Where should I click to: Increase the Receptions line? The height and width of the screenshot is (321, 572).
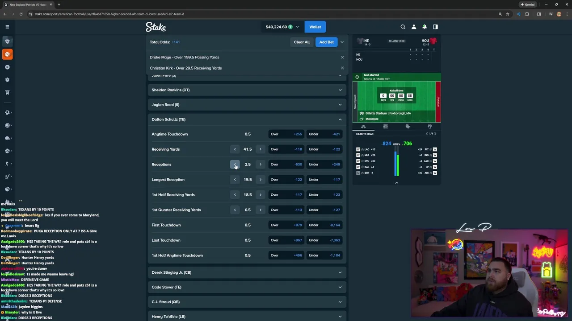click(x=260, y=165)
